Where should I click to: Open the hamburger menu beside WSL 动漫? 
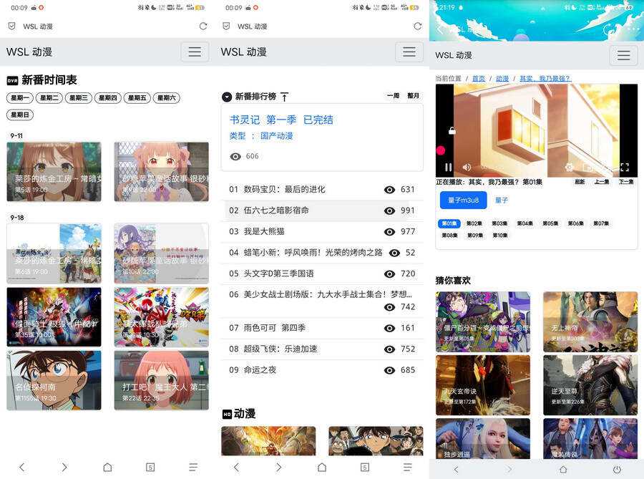pyautogui.click(x=193, y=52)
